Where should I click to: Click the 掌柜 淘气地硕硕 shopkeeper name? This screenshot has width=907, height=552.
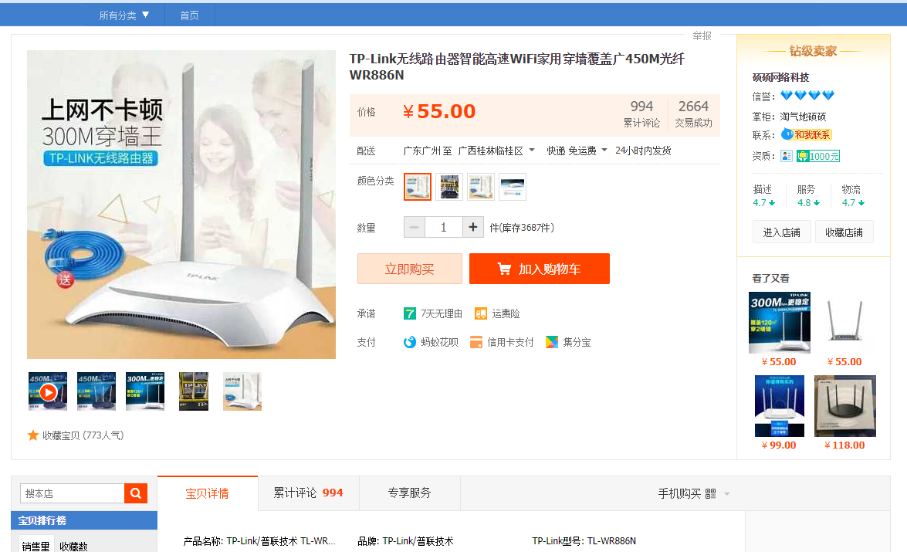click(x=803, y=117)
